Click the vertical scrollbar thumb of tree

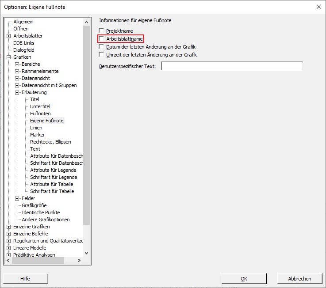tap(87, 125)
